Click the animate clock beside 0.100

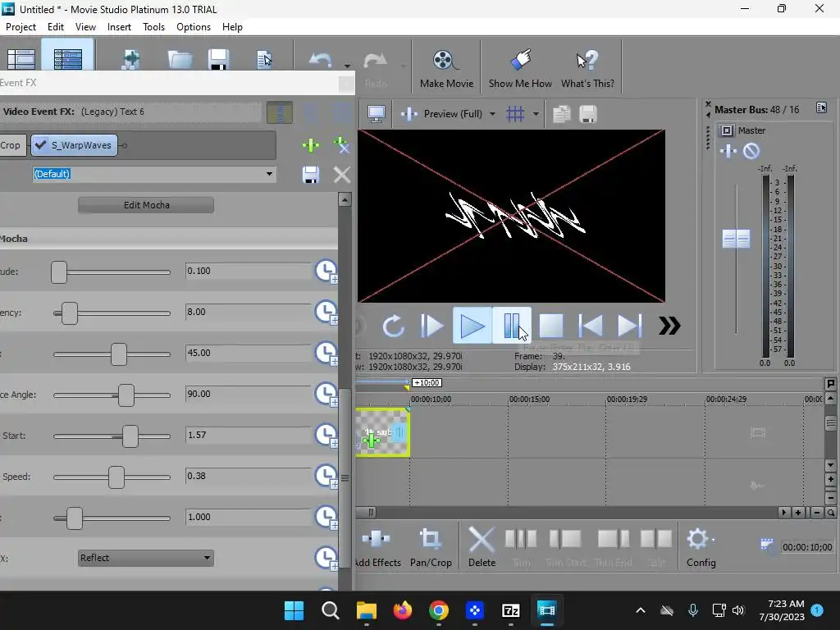click(x=326, y=271)
